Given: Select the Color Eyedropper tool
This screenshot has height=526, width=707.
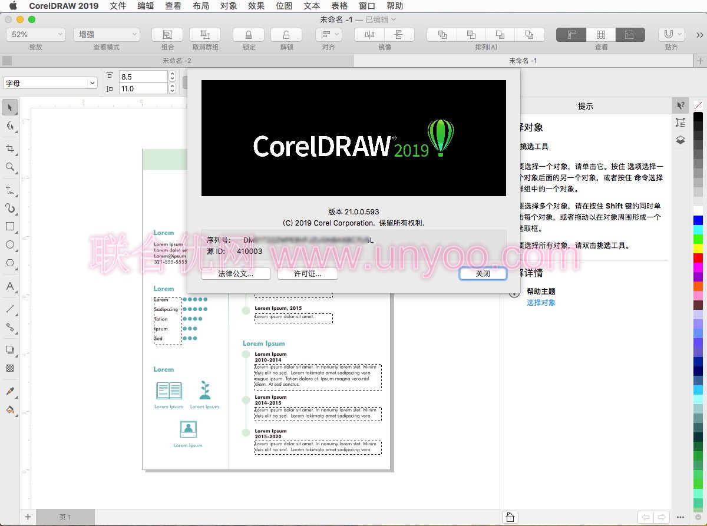Looking at the screenshot, I should [10, 391].
